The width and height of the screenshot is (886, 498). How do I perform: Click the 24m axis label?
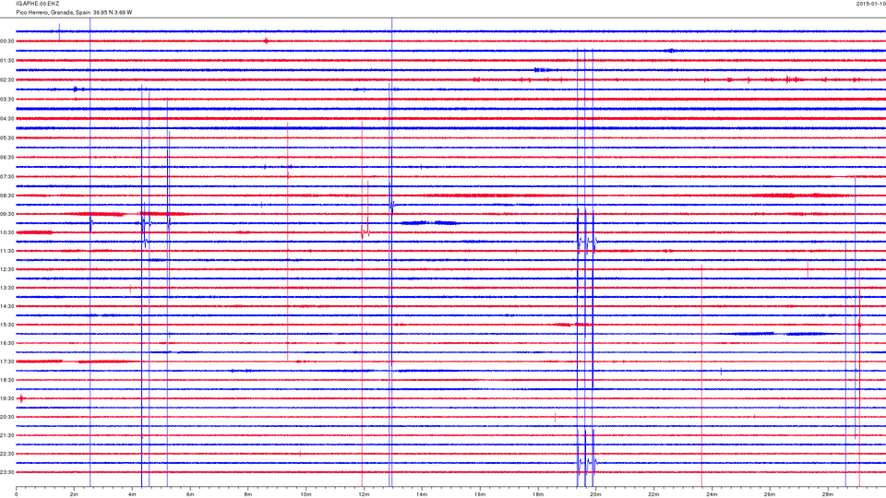pos(712,494)
